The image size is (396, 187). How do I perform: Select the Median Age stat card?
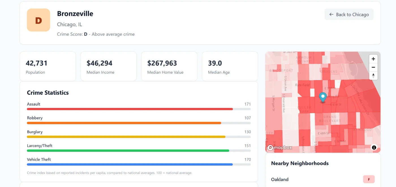pos(230,67)
